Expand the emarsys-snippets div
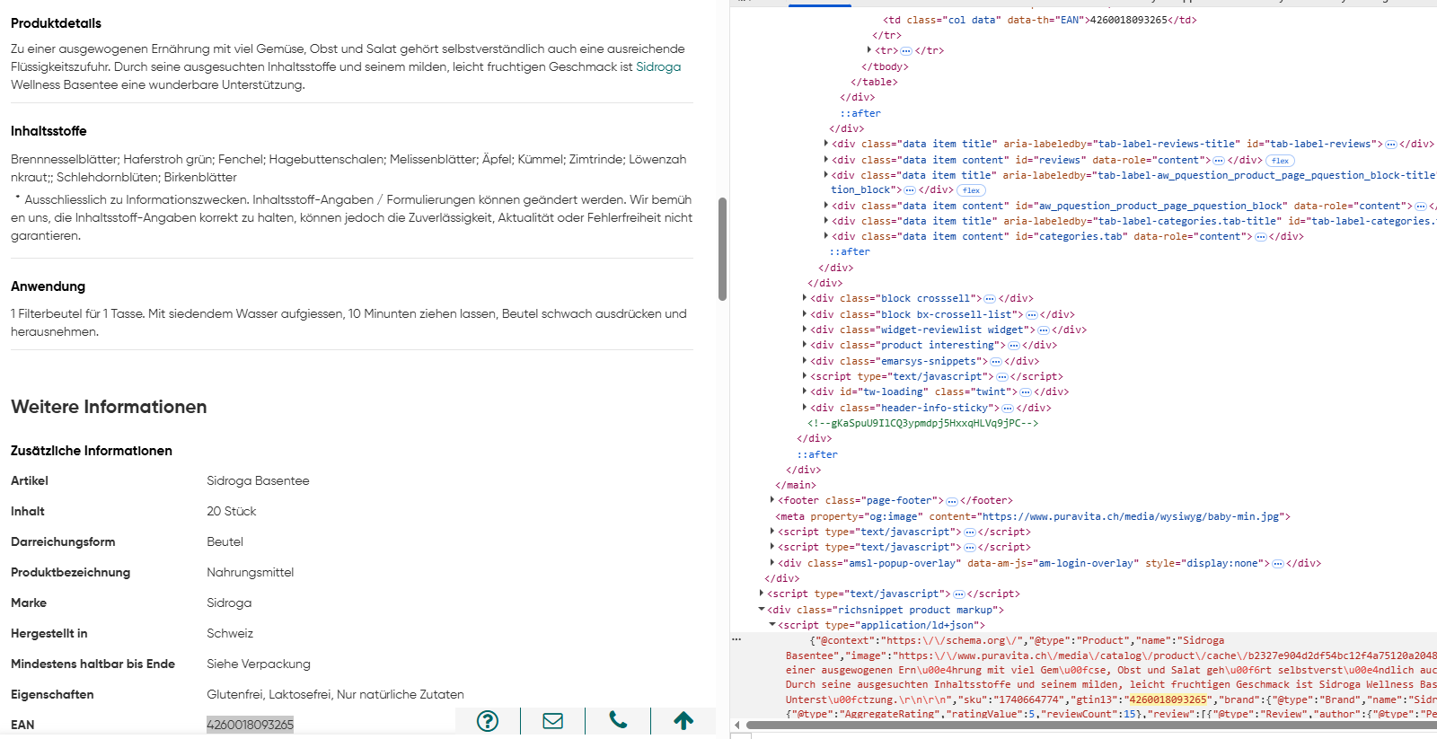Viewport: 1437px width, 739px height. [805, 361]
